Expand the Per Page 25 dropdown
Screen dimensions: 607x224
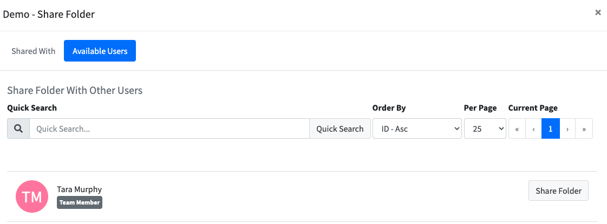click(485, 128)
